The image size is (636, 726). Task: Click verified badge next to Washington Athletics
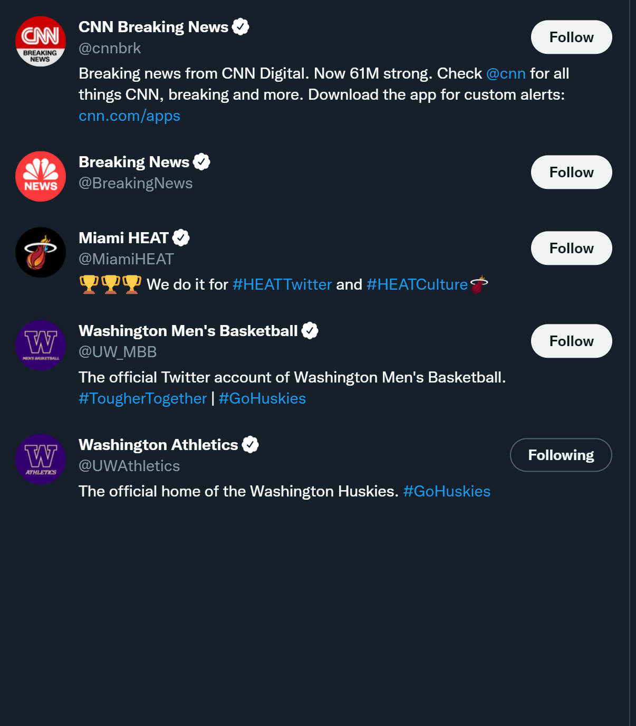point(250,445)
